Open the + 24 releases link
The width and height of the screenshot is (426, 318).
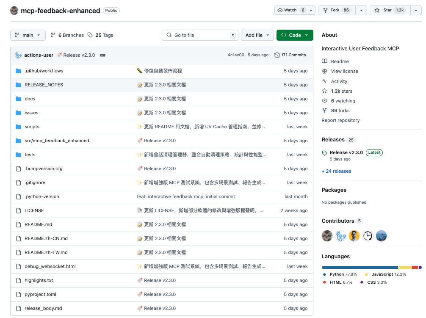pyautogui.click(x=336, y=171)
